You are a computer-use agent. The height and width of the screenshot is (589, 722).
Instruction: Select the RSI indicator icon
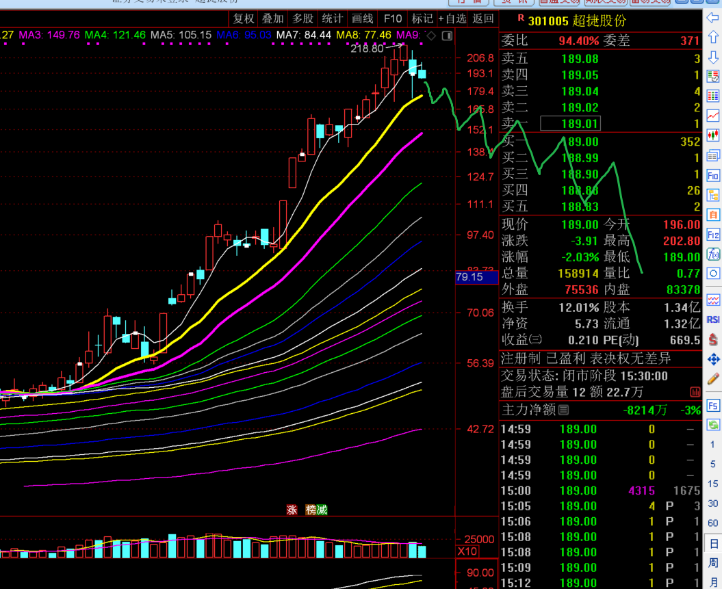713,319
